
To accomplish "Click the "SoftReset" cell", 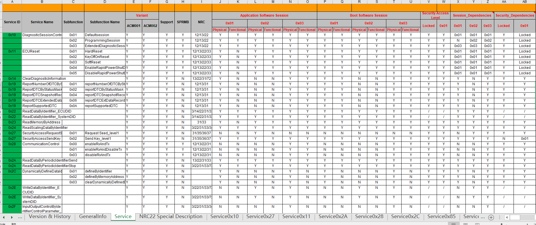I will tap(105, 62).
